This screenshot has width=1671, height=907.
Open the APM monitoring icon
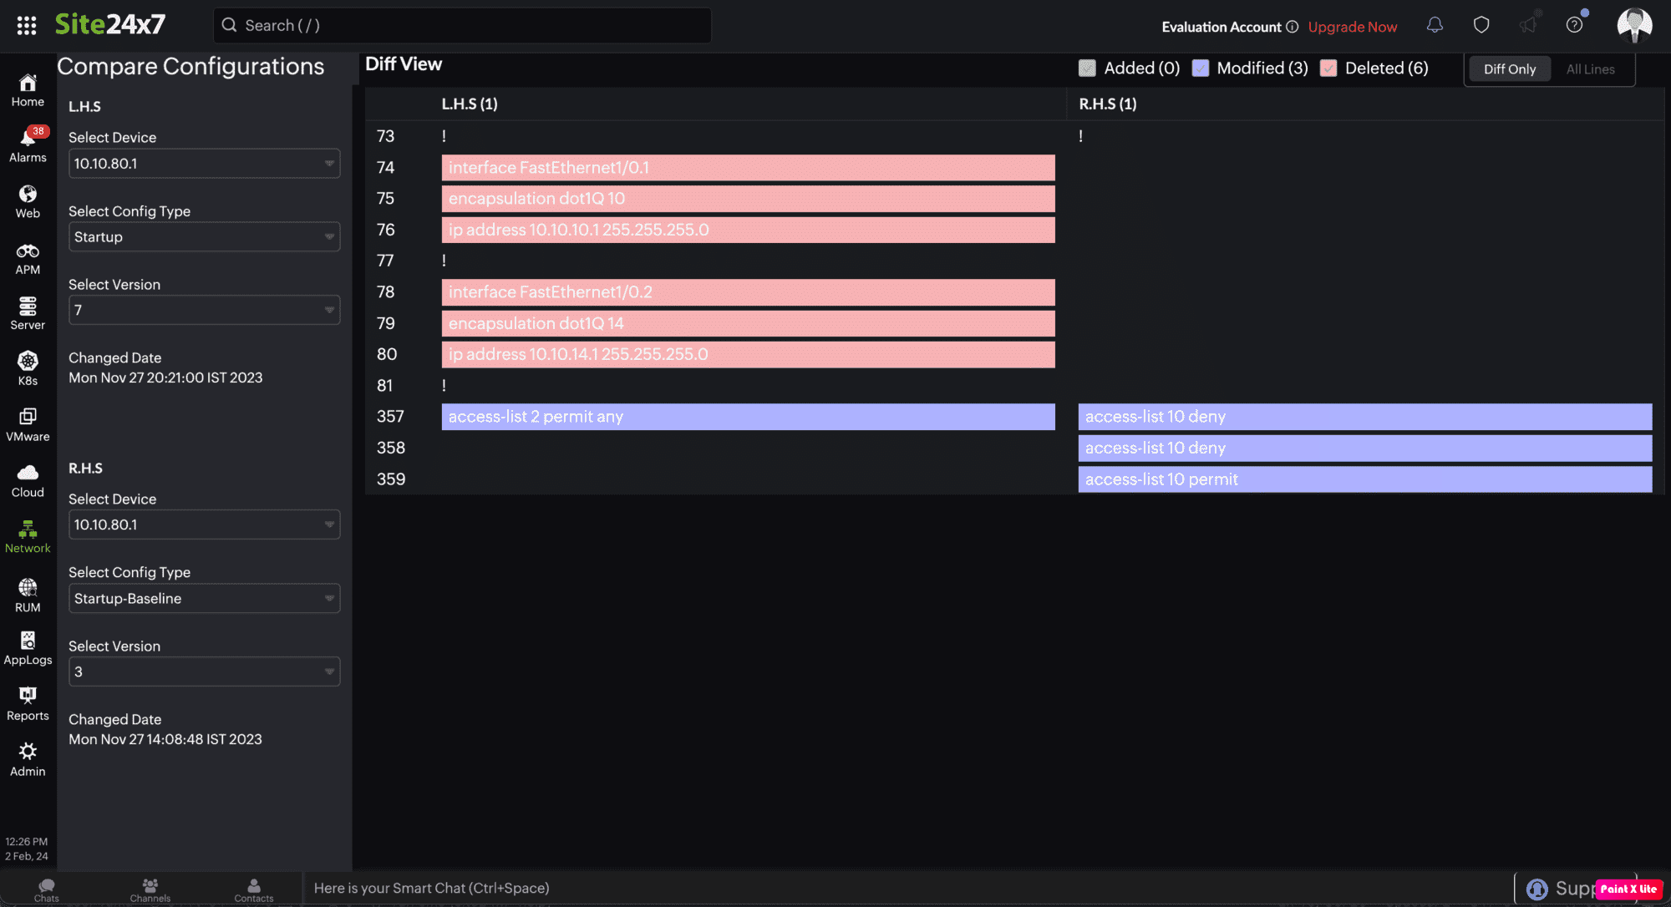point(28,258)
